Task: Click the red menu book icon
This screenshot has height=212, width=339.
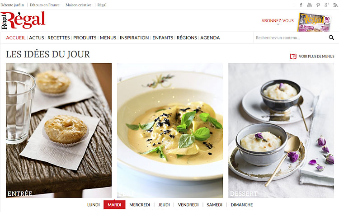Action: click(x=293, y=57)
